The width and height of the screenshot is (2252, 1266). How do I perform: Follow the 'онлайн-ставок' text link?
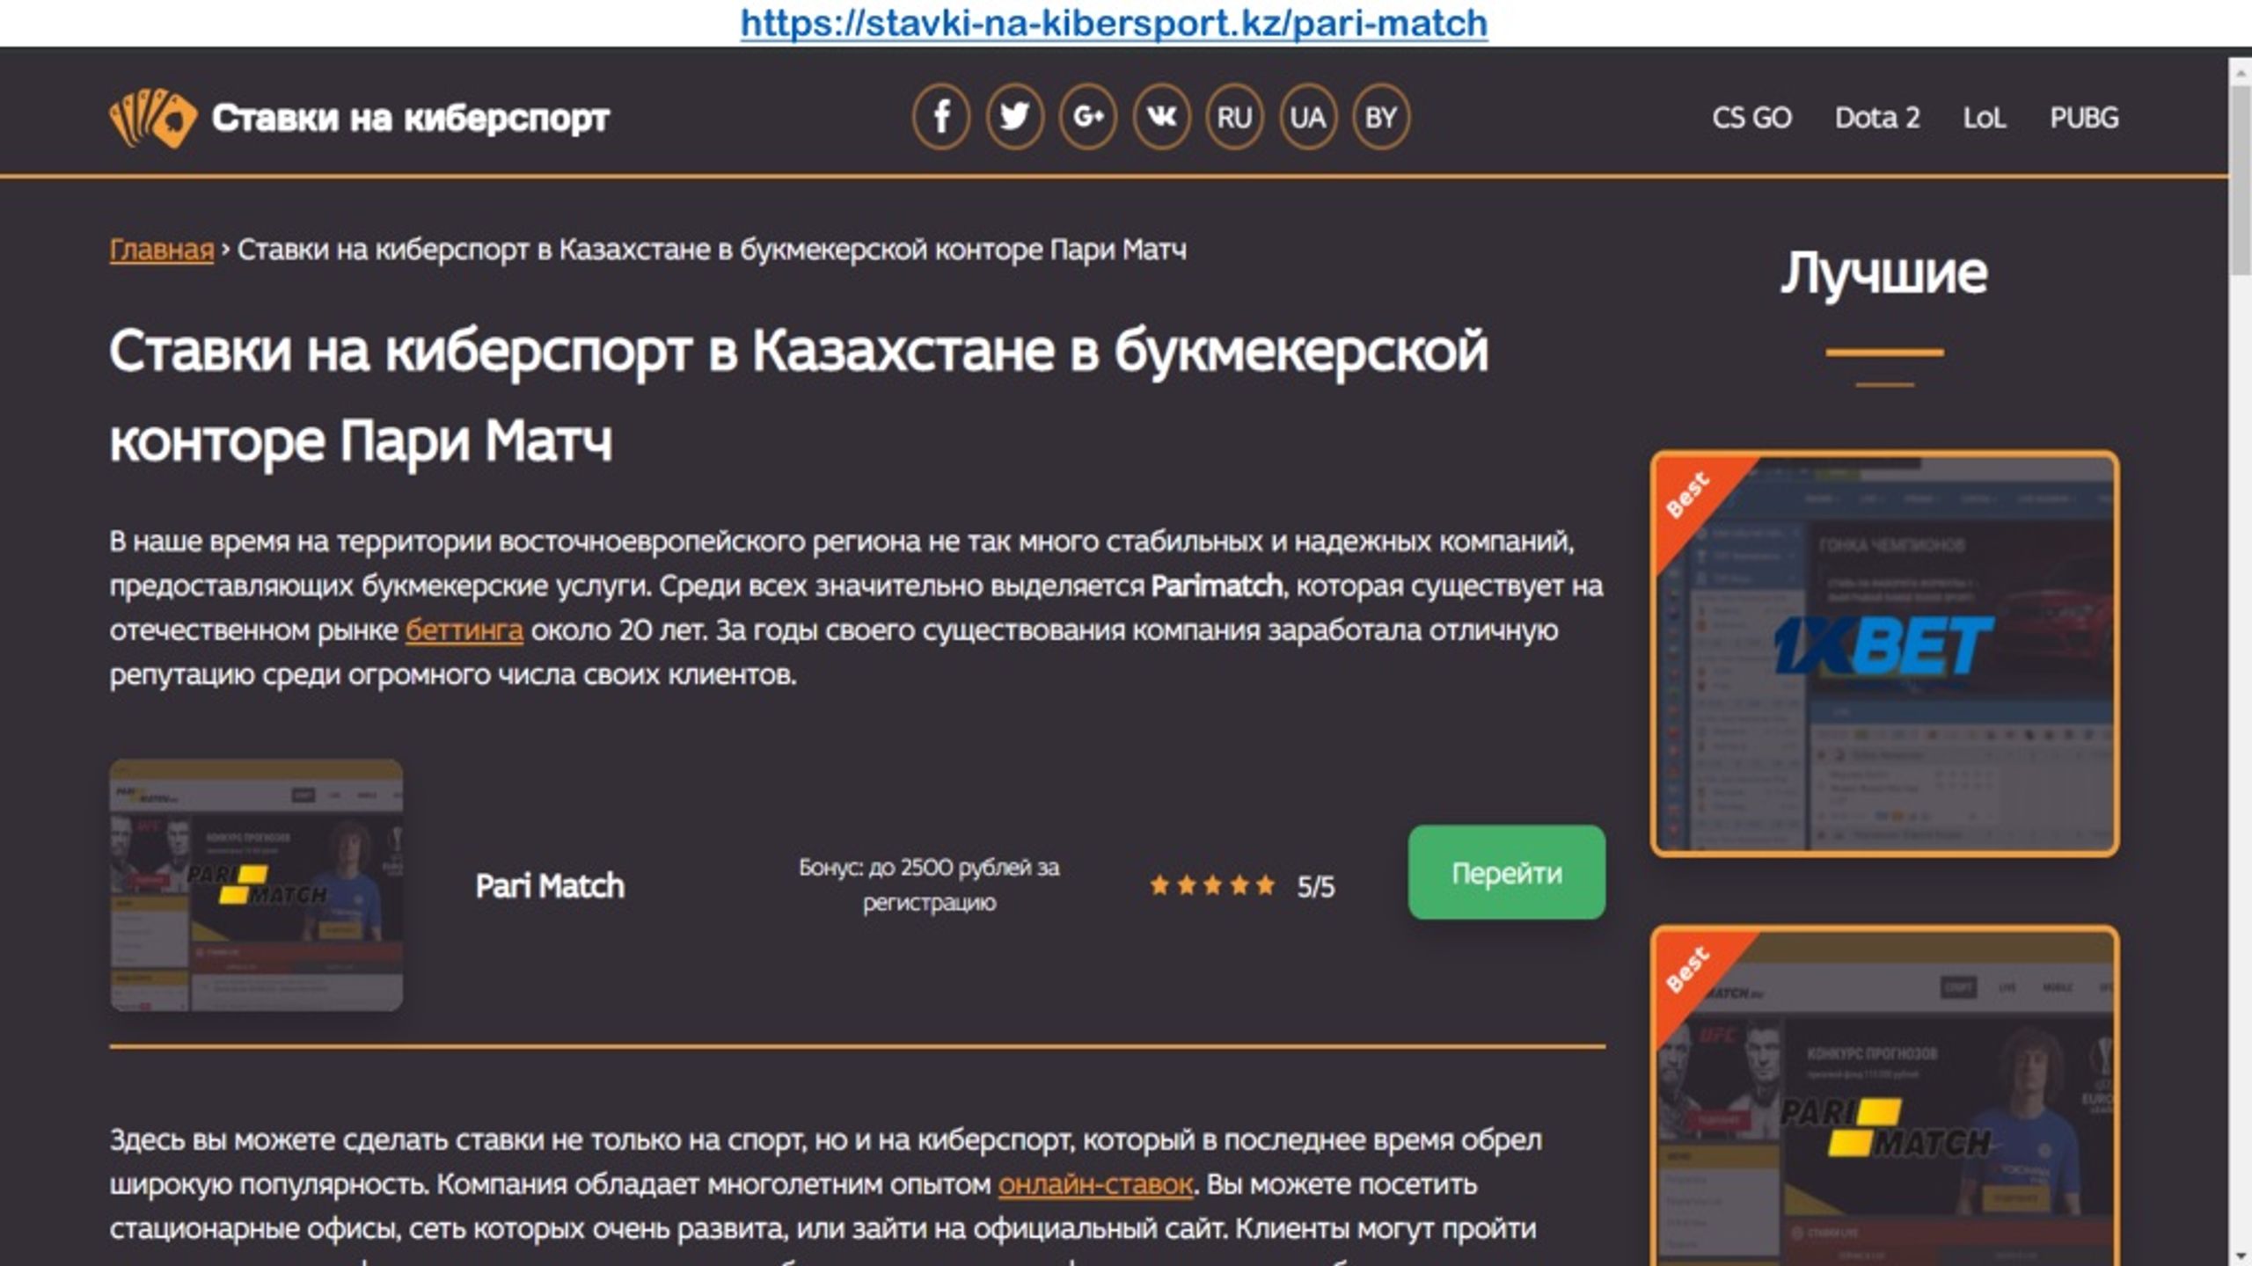1095,1184
